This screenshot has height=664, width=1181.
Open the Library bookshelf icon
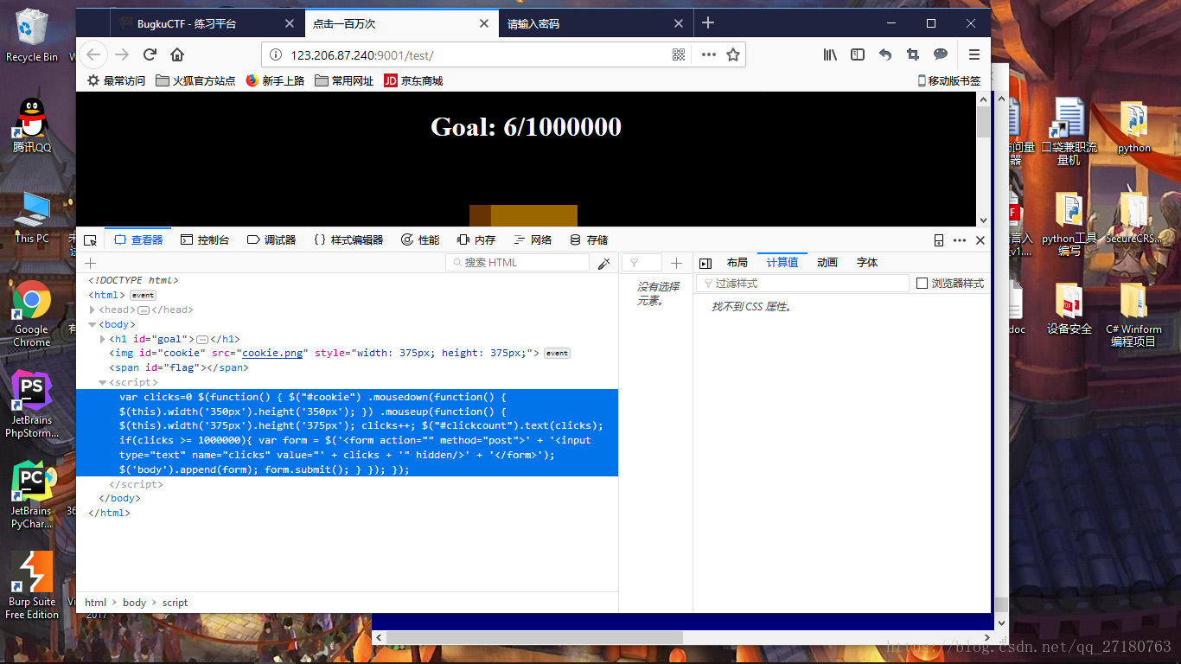(830, 54)
